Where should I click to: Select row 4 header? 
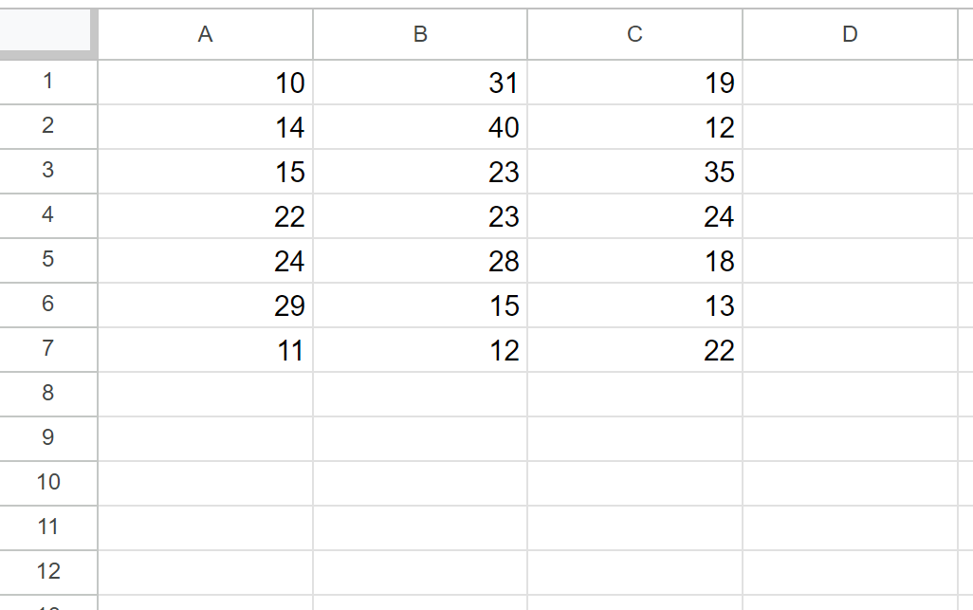(x=48, y=215)
